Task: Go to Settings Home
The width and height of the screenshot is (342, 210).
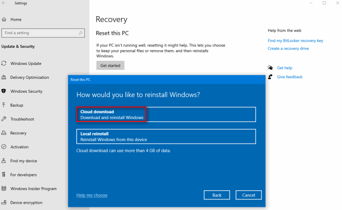Action: pos(16,19)
